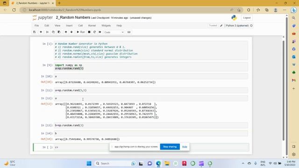Cut selected cells with scissors icon

click(47, 32)
